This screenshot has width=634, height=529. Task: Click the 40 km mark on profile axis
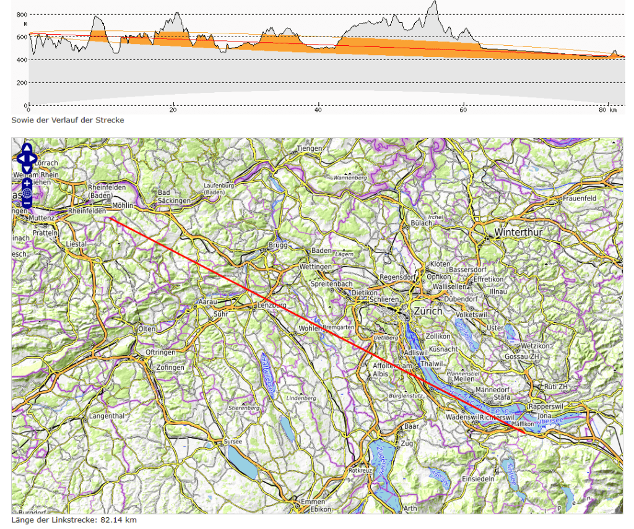(318, 110)
